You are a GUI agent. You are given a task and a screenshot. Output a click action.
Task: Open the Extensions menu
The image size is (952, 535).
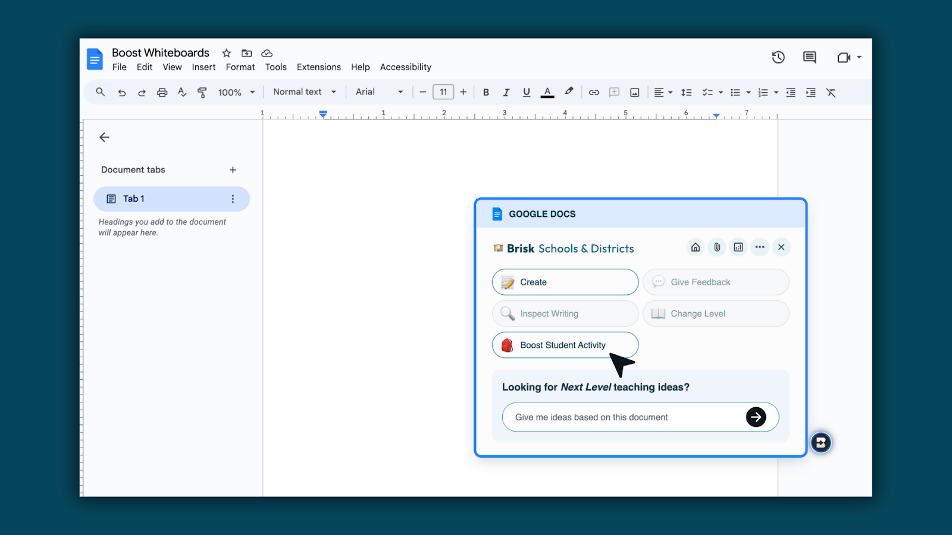click(x=319, y=67)
